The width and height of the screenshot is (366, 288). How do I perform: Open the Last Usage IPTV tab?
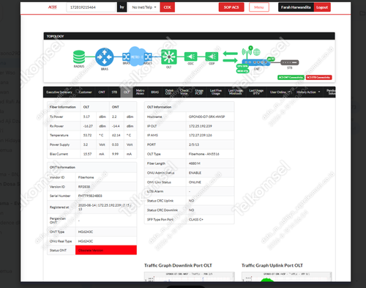coord(256,92)
